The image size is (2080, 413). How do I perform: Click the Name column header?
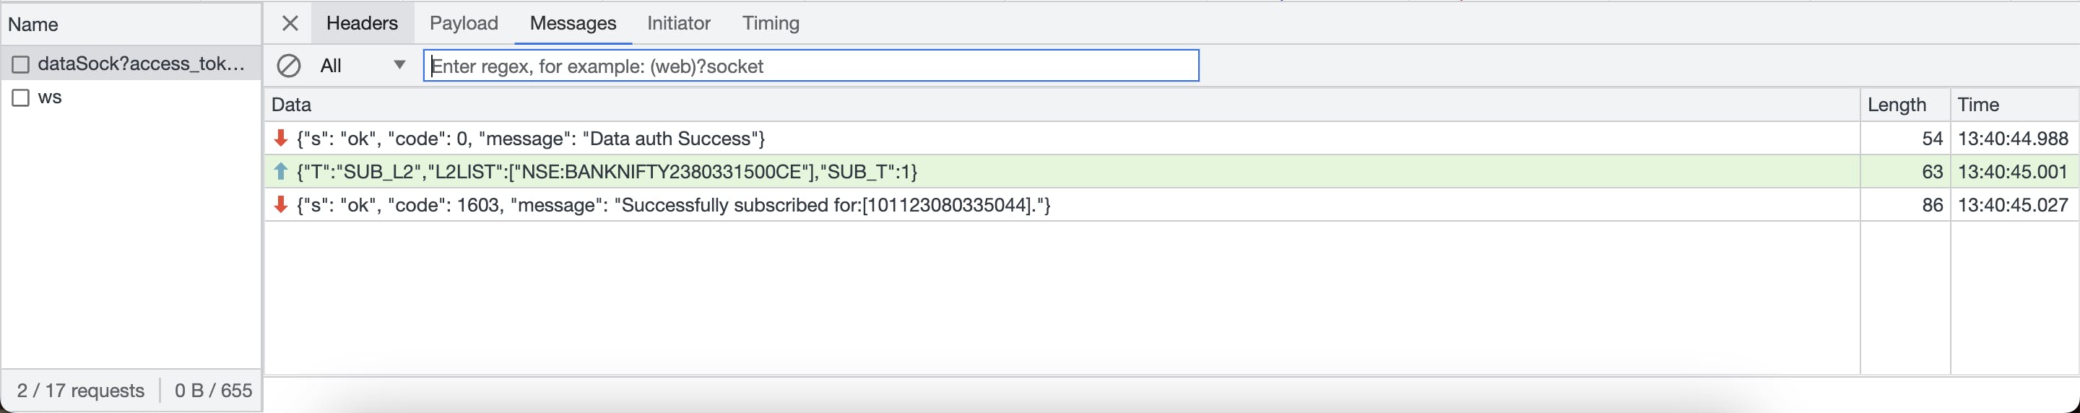131,25
